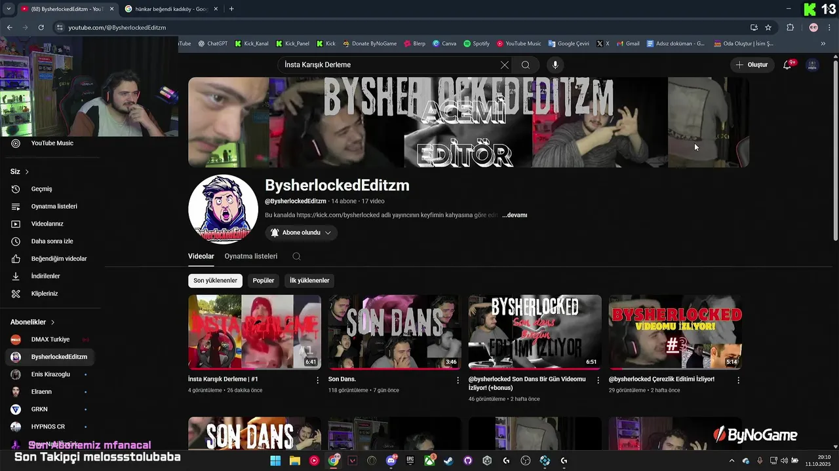Click the search magnifier button

tap(525, 65)
